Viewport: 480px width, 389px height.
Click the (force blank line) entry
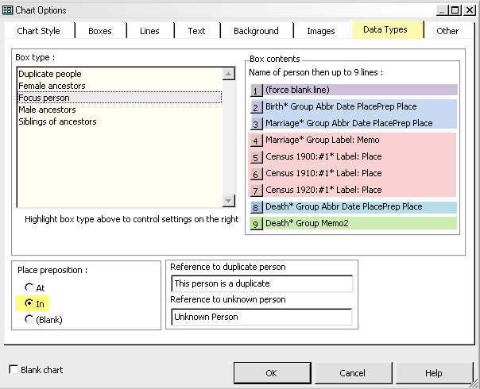[361, 90]
